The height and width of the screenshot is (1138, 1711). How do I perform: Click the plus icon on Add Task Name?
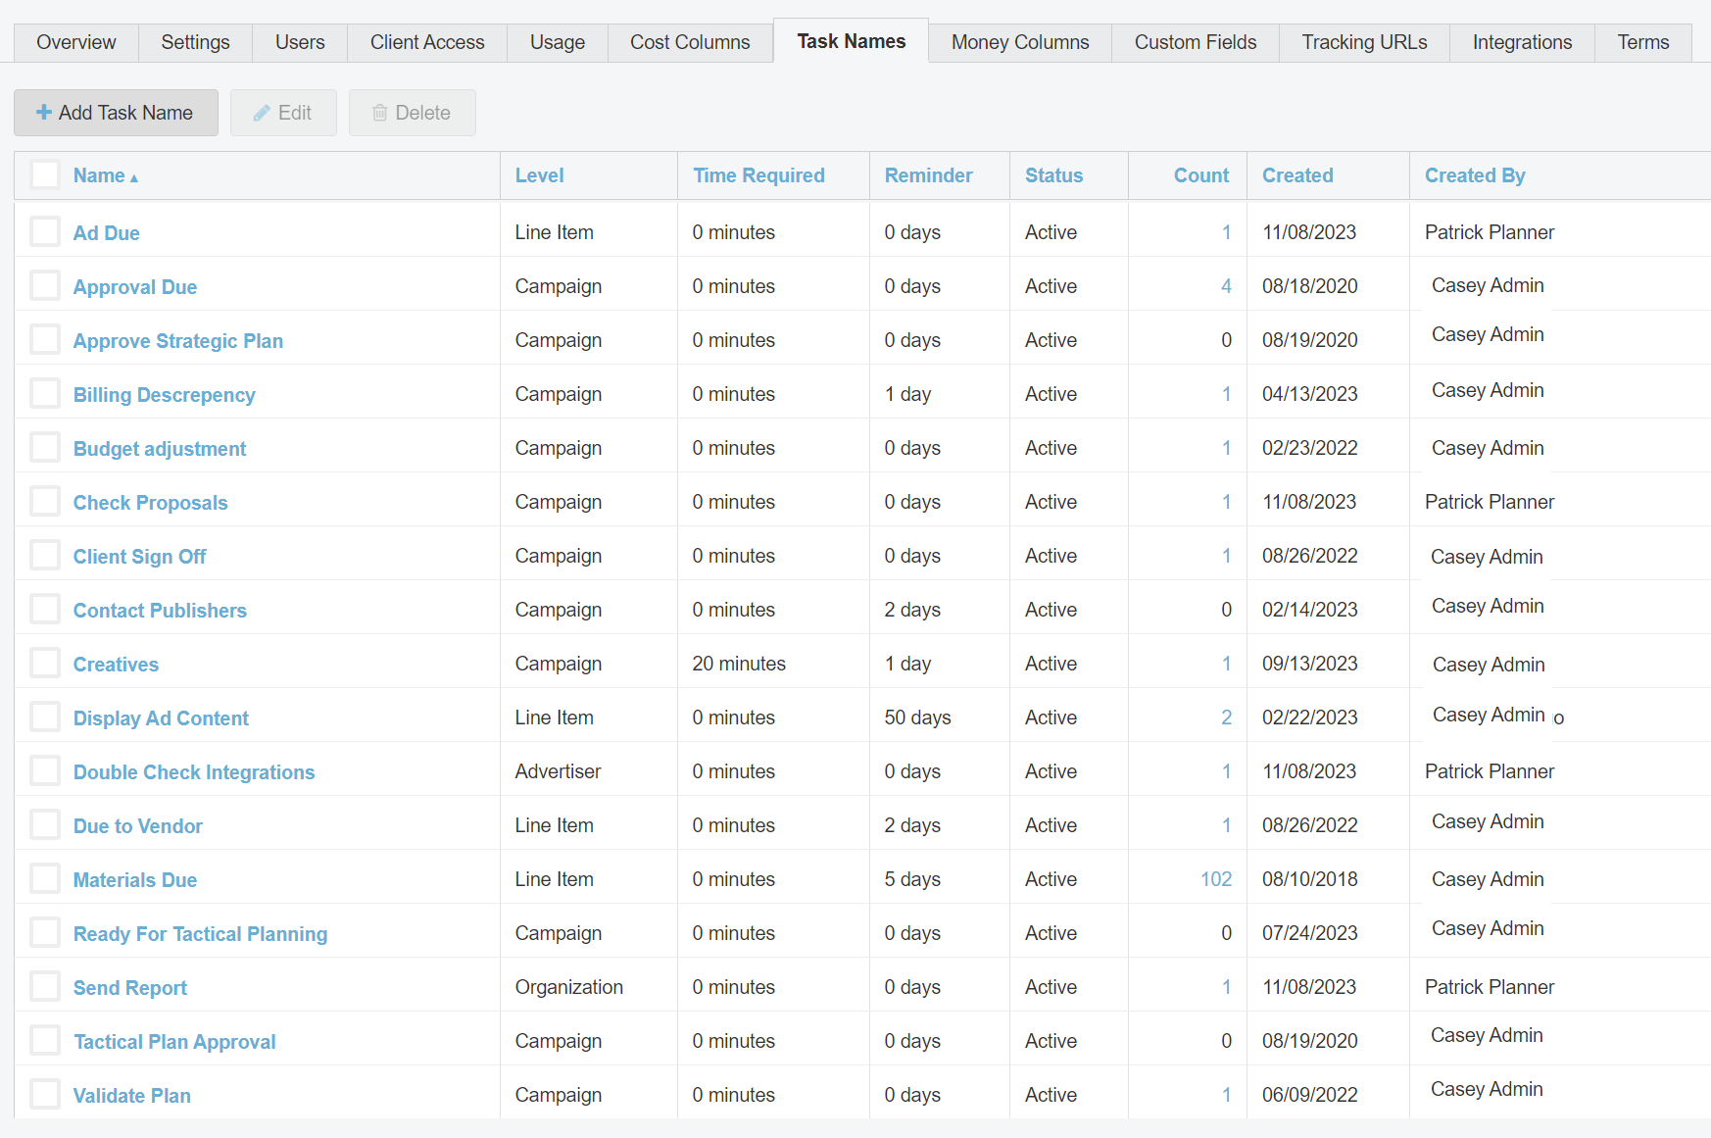coord(44,112)
